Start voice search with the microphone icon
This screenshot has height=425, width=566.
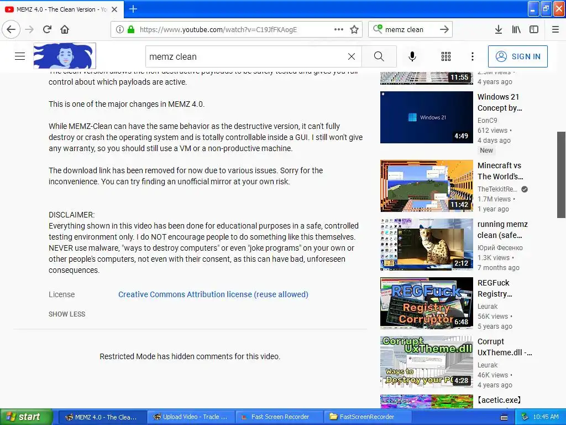(x=412, y=56)
